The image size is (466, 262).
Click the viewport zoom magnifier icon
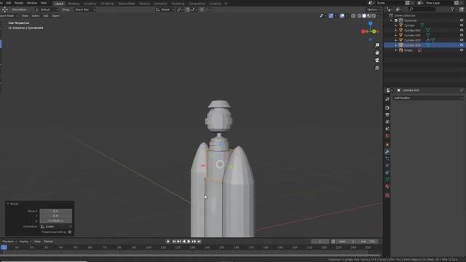point(377,45)
